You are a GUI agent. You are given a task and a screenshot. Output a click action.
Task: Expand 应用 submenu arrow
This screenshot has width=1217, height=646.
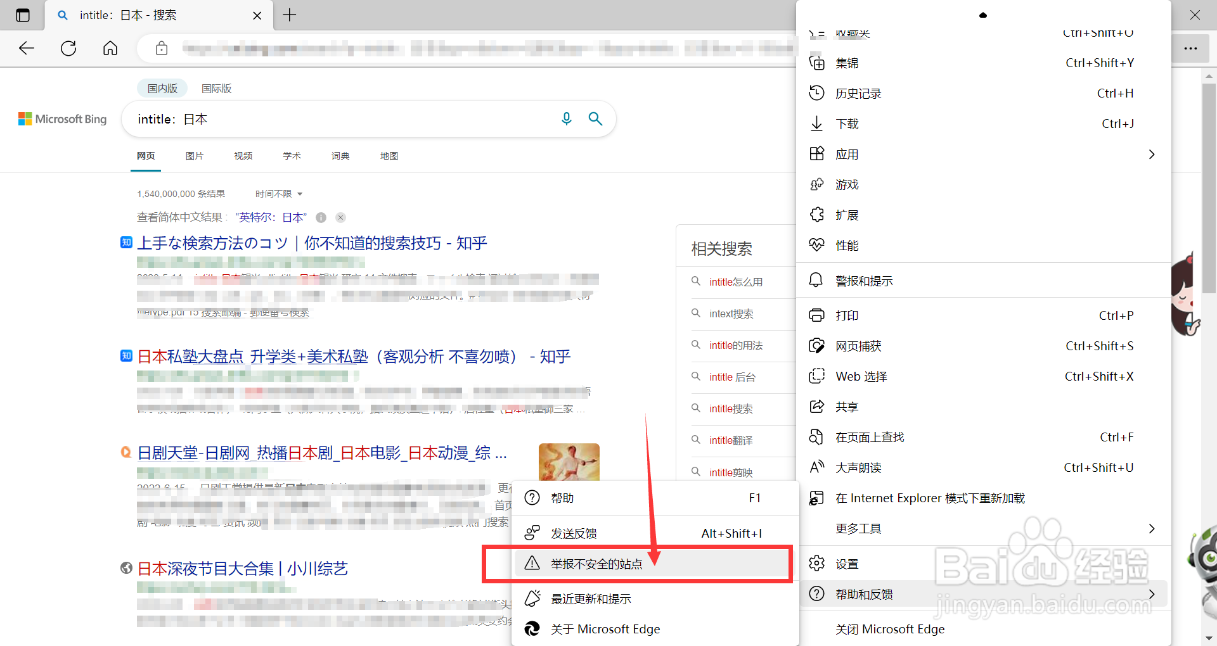(x=1152, y=154)
